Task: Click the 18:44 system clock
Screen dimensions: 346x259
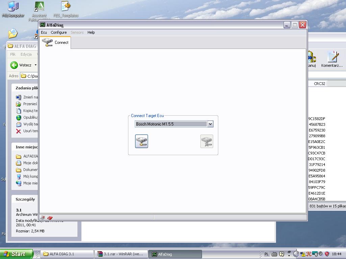Action: (337, 254)
